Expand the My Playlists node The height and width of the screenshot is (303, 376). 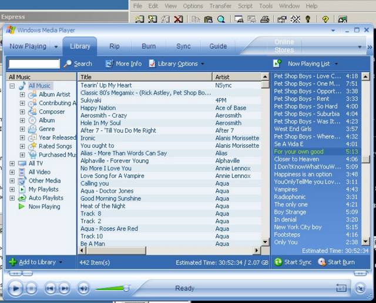[12, 189]
